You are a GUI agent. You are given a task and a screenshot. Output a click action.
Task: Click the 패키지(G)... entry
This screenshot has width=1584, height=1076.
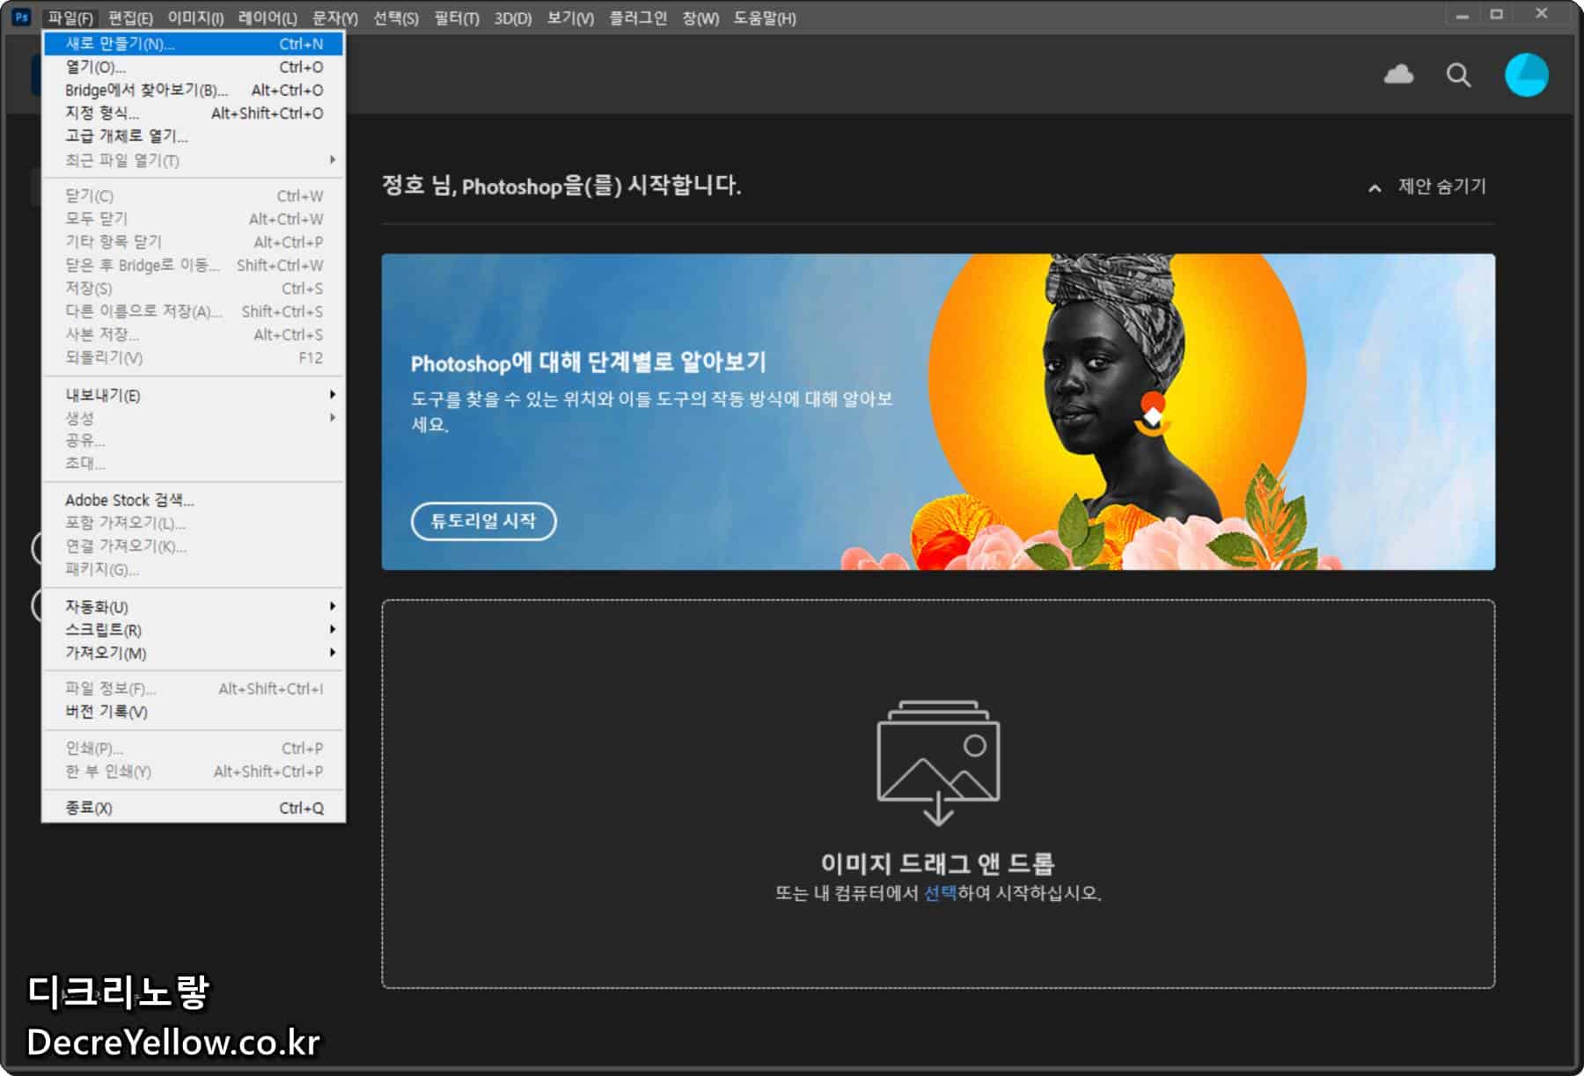194,569
